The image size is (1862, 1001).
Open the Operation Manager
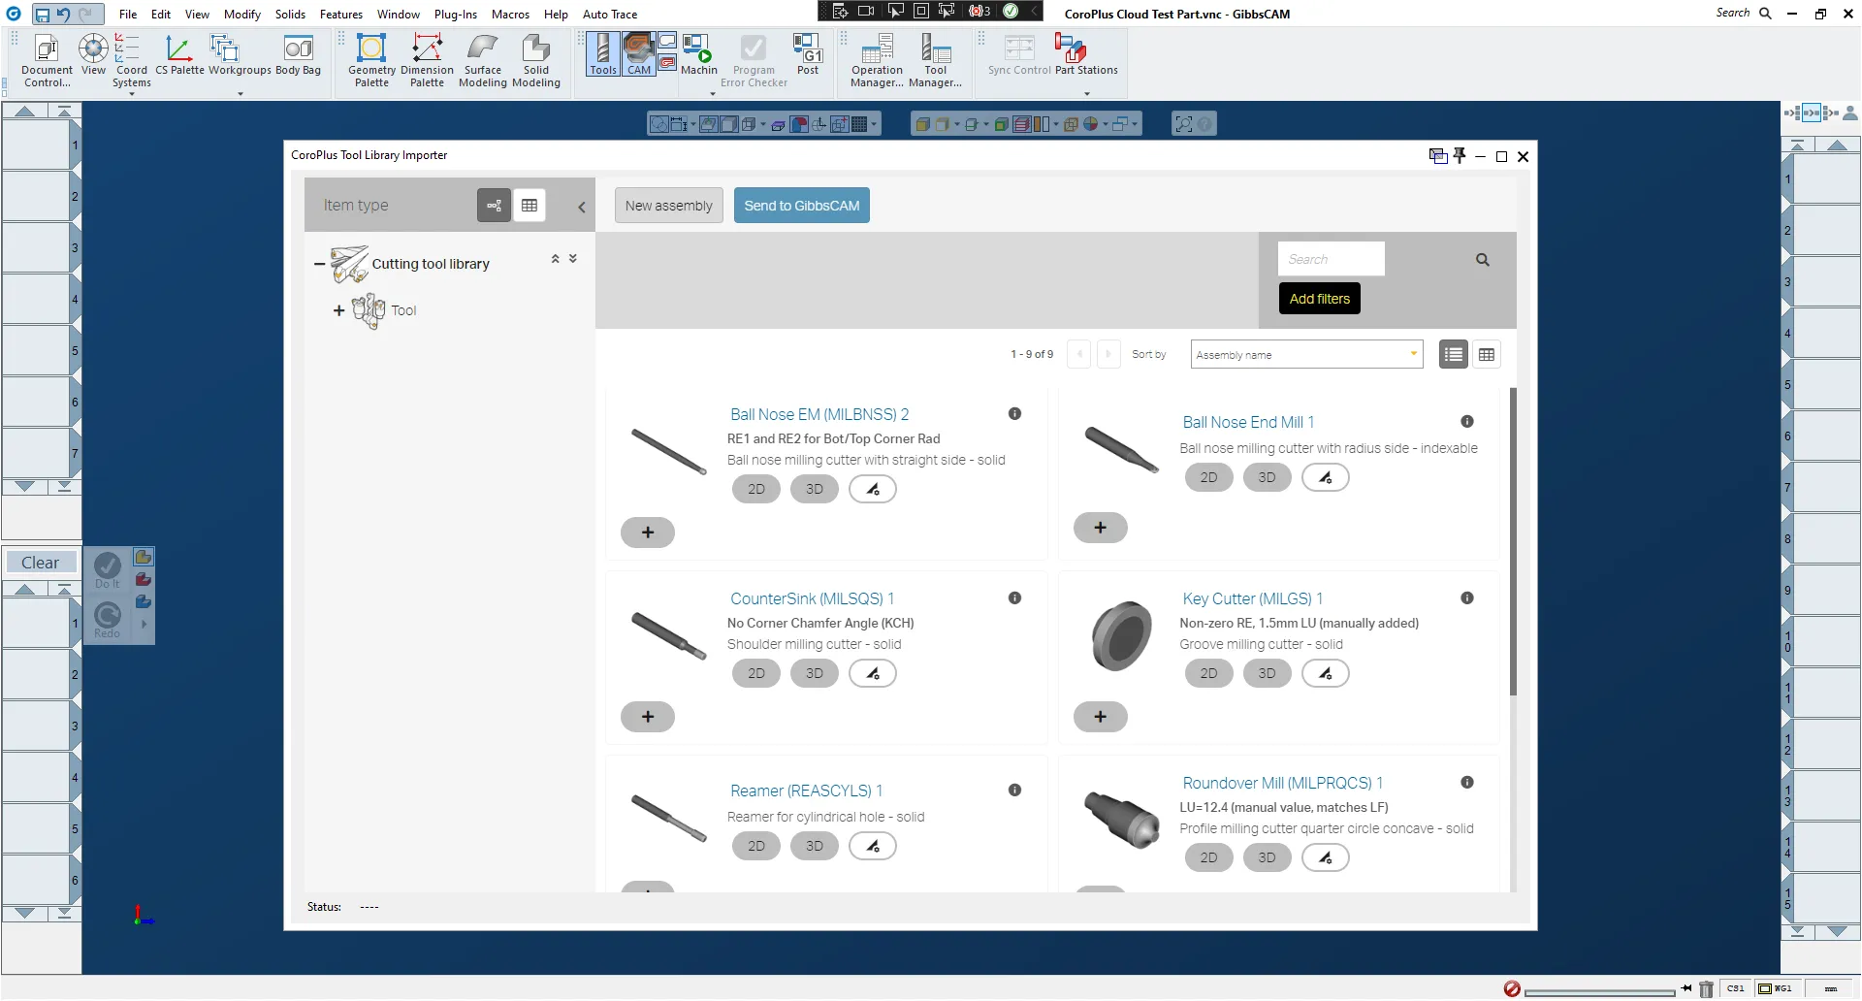[877, 60]
